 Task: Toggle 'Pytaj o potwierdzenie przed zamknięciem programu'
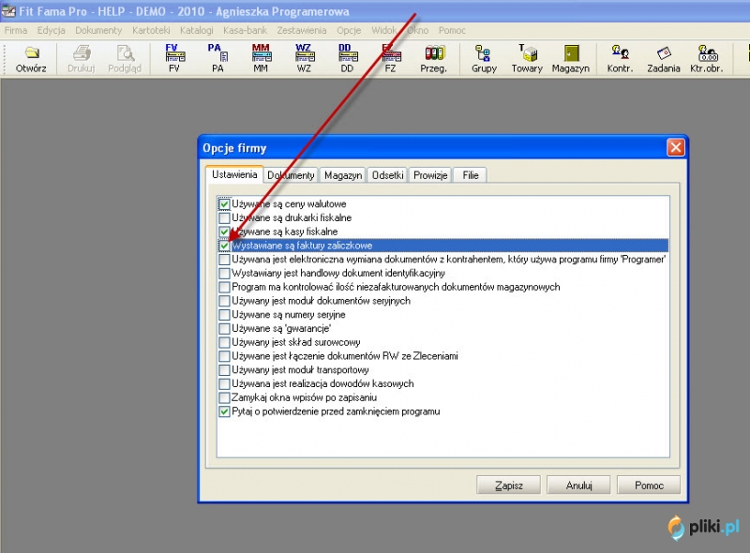click(x=224, y=411)
